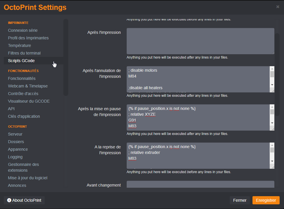Open Gestionnaire des extensions
This screenshot has width=284, height=209.
[x=23, y=167]
